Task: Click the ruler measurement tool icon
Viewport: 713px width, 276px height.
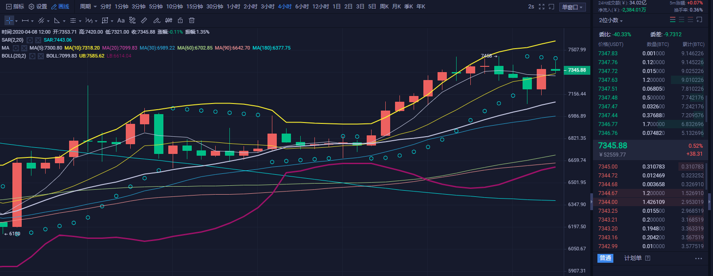Action: pos(144,20)
